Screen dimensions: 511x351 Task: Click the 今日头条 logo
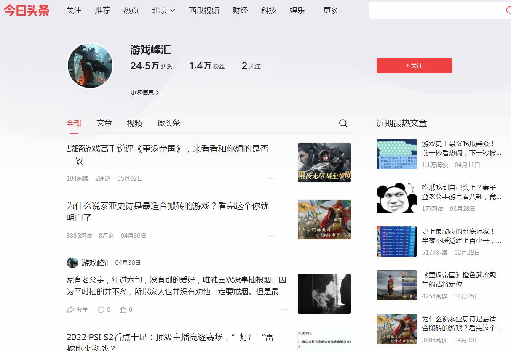tap(27, 11)
